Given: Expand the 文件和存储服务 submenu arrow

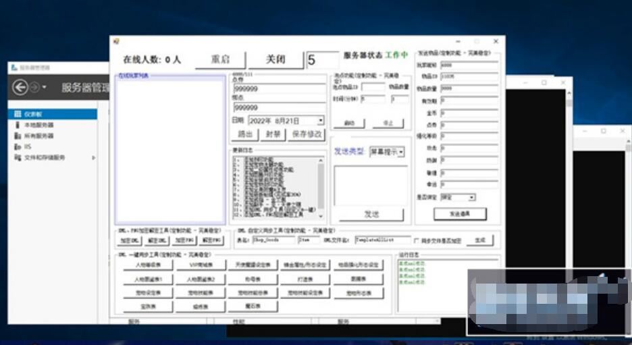Looking at the screenshot, I should click(93, 158).
